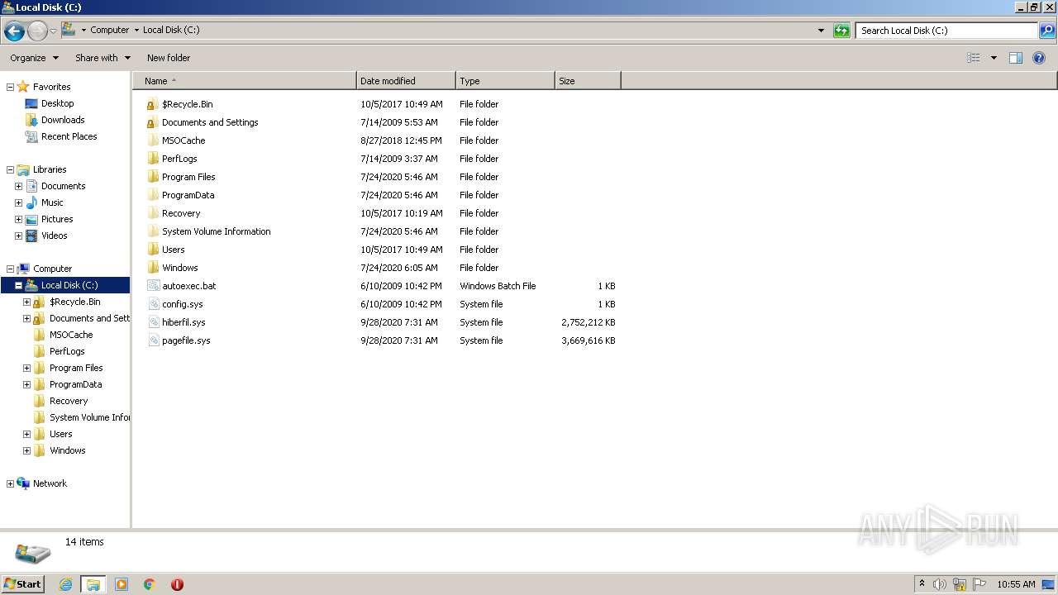The image size is (1058, 595).
Task: Click the refresh icon beside address bar
Action: (x=841, y=31)
